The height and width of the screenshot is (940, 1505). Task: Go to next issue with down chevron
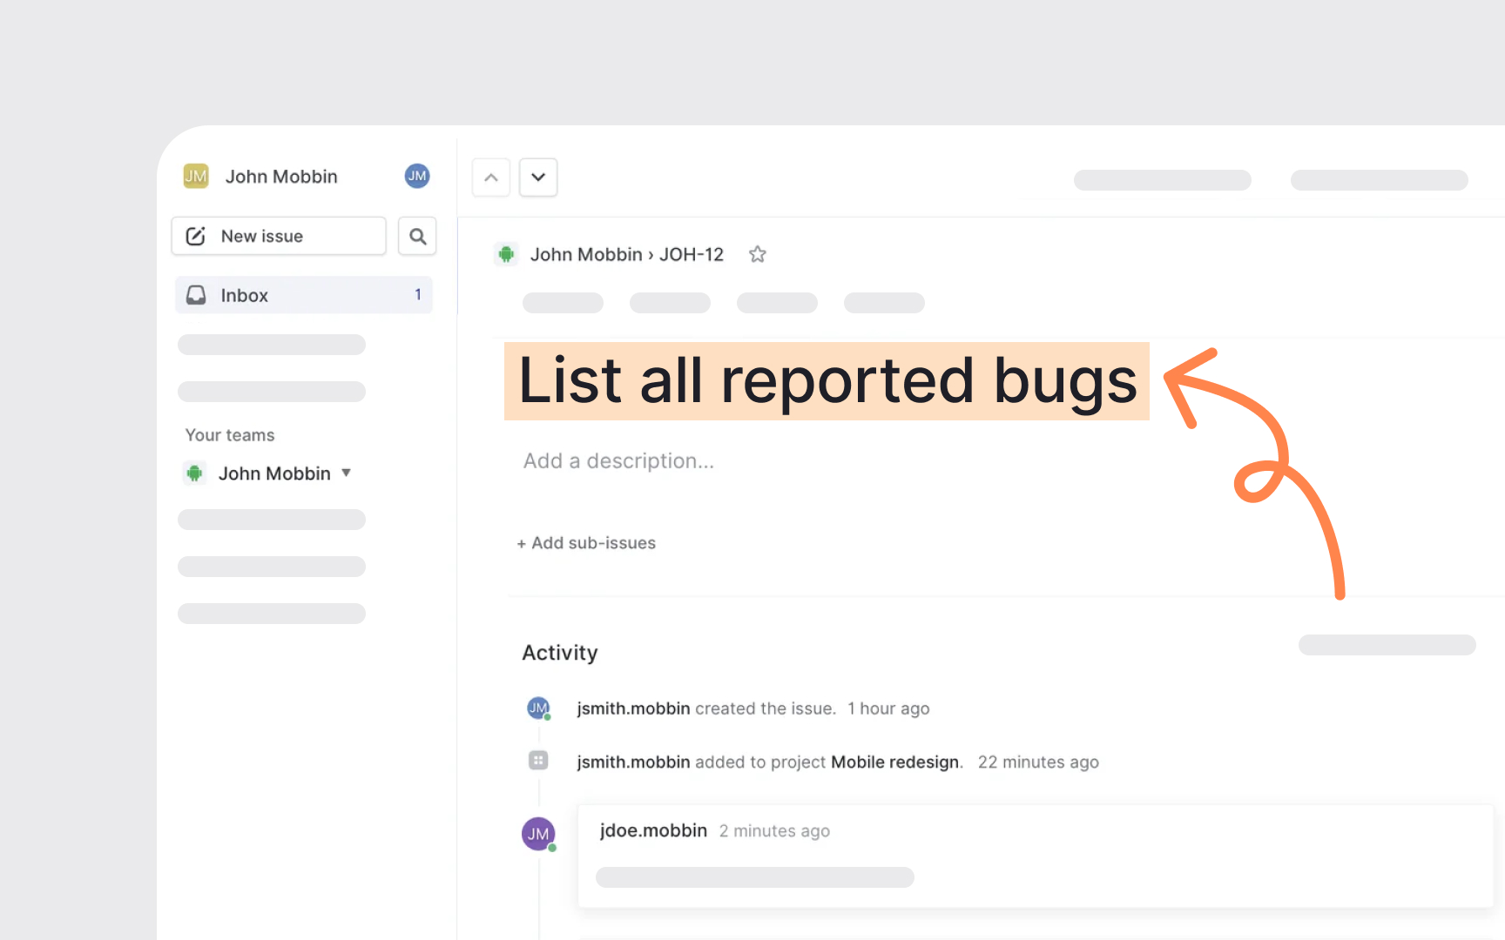click(x=538, y=178)
